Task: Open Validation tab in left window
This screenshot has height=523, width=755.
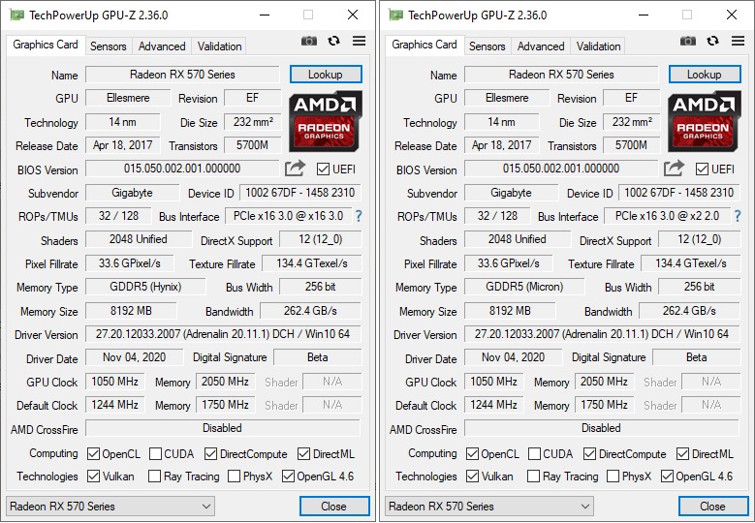Action: click(x=220, y=46)
